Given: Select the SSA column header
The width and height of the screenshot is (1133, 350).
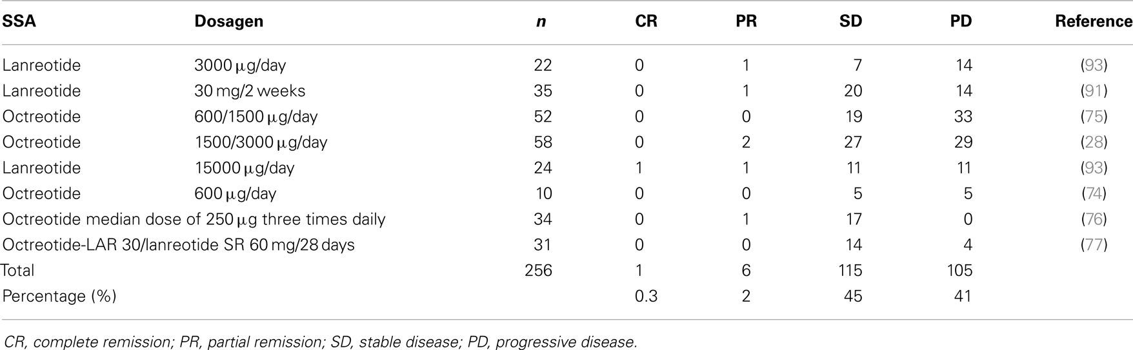Looking at the screenshot, I should click(19, 21).
